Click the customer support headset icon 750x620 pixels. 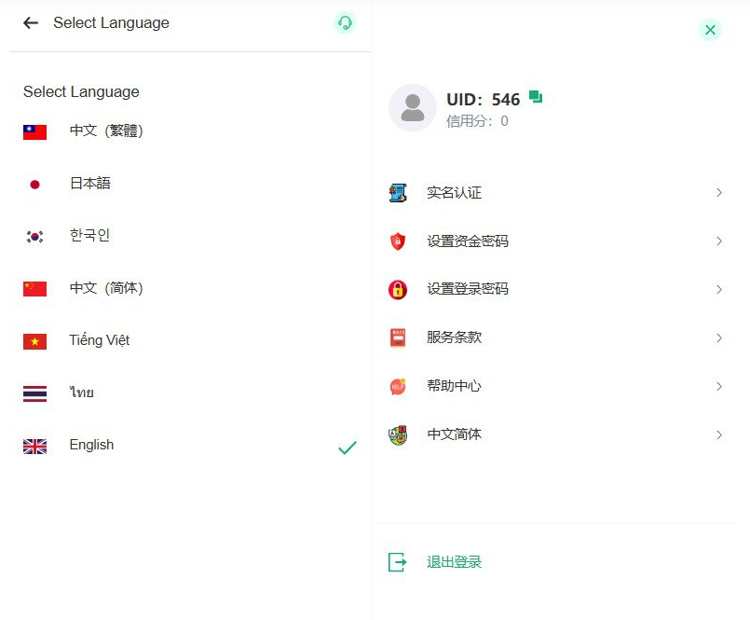tap(345, 21)
